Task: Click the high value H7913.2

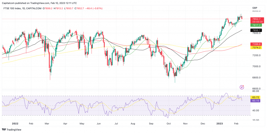Action: 58,8
